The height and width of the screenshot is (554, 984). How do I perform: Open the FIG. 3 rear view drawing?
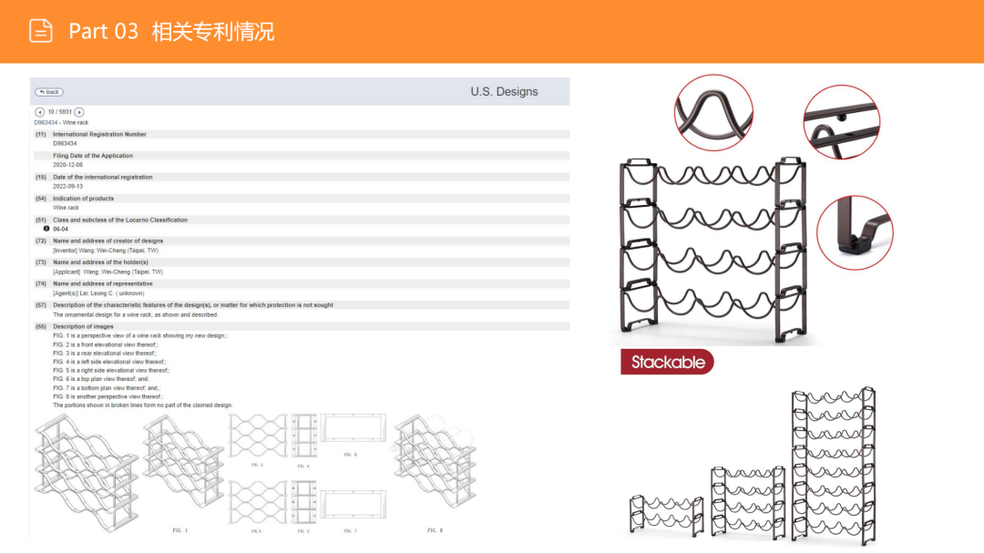coord(258,502)
